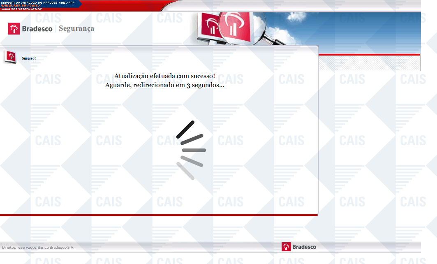Click 'Imagem do catálogo de fraudes CAIS/RNP' label
Screen dimensions: 437x264
point(37,2)
